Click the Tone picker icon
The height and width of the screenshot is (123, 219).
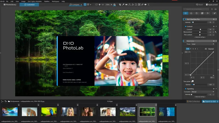192,81
